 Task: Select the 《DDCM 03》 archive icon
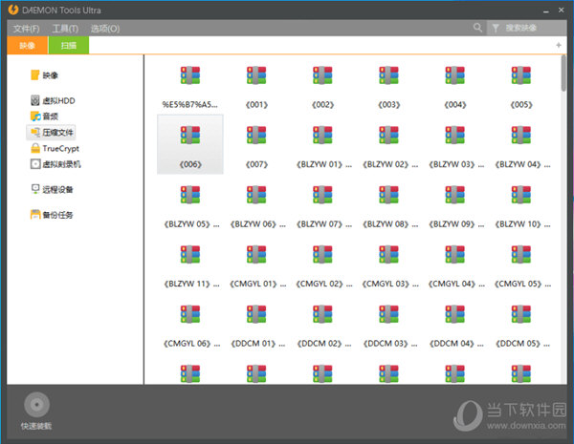388,314
